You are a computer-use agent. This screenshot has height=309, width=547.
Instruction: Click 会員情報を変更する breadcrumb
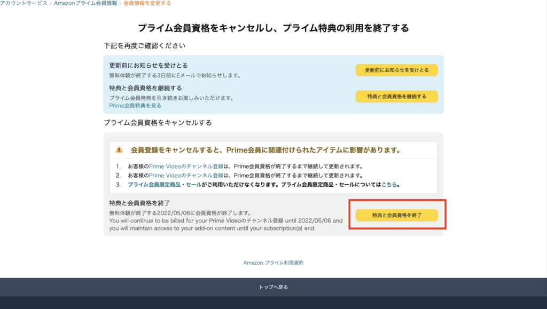[x=147, y=3]
